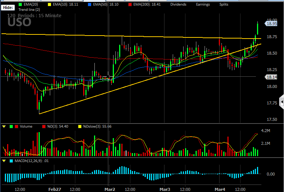Click the 17.50 price axis label

coord(272,119)
